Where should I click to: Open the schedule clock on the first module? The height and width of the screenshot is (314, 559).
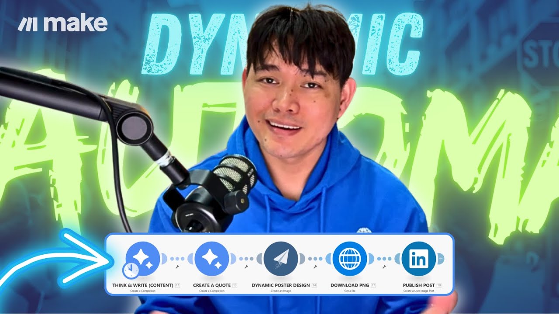(x=131, y=271)
